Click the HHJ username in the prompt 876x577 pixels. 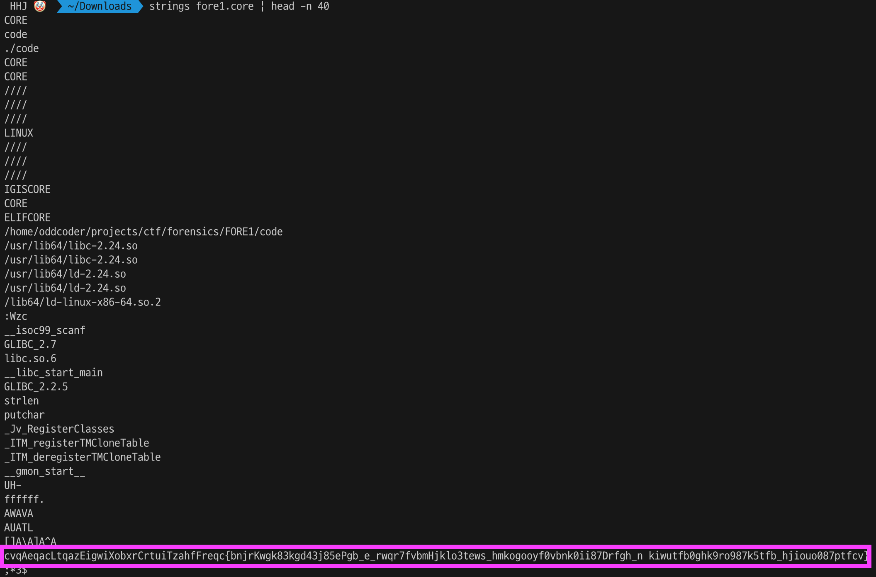click(18, 6)
